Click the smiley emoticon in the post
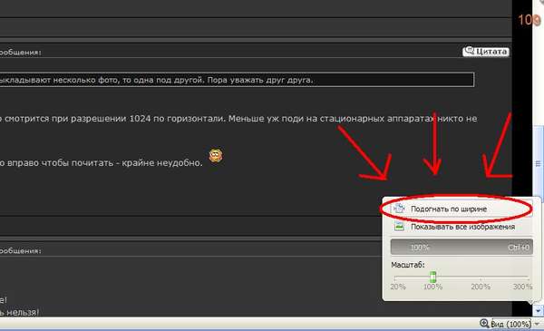The image size is (544, 331). point(216,155)
